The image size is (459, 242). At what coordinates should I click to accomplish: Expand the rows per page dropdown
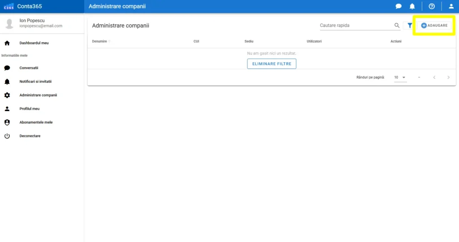pos(400,78)
